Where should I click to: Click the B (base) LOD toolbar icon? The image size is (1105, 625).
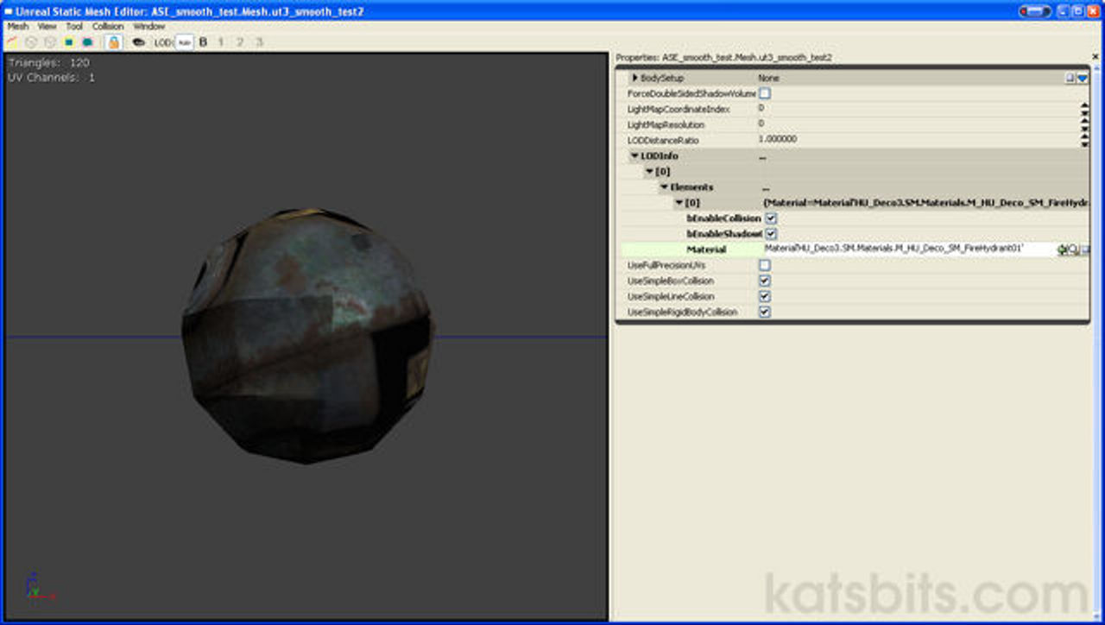[x=203, y=41]
